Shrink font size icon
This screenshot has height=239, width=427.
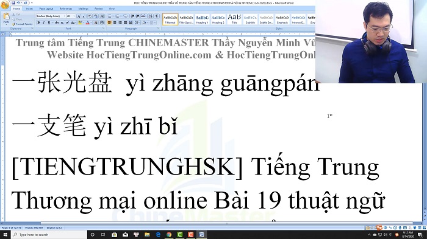[x=84, y=16]
